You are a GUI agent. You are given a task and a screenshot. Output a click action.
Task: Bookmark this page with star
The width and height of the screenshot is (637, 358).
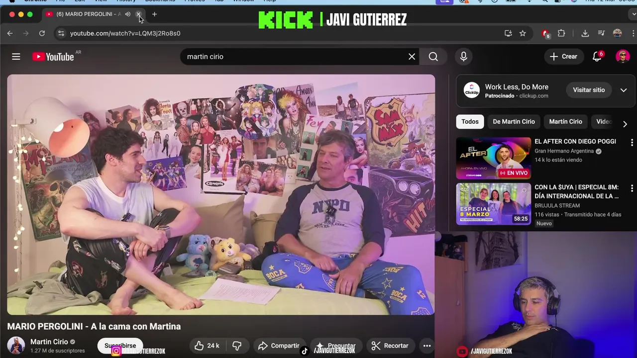[x=523, y=33]
